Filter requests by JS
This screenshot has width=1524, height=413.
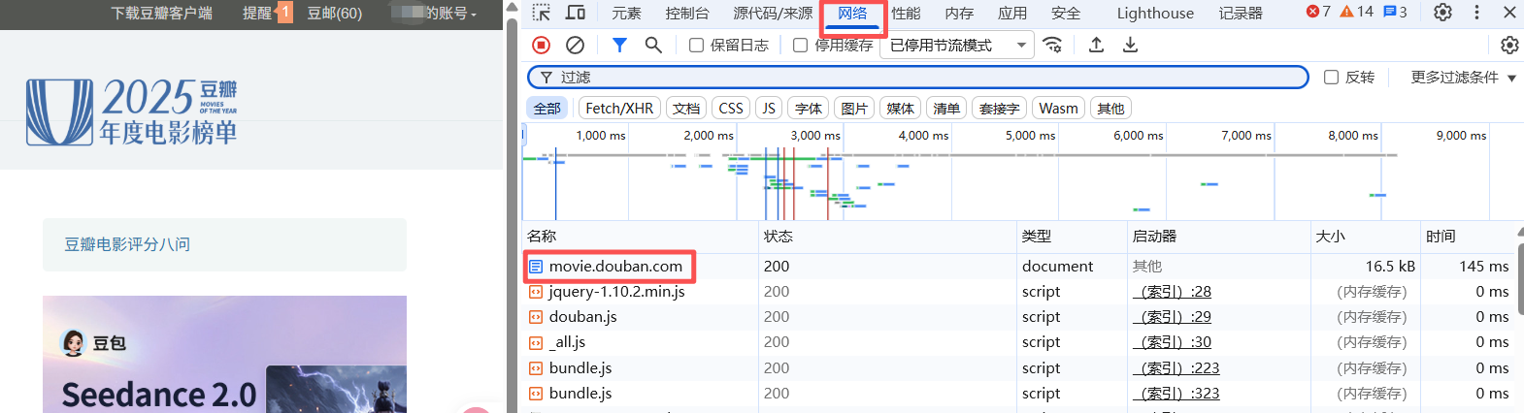coord(769,109)
